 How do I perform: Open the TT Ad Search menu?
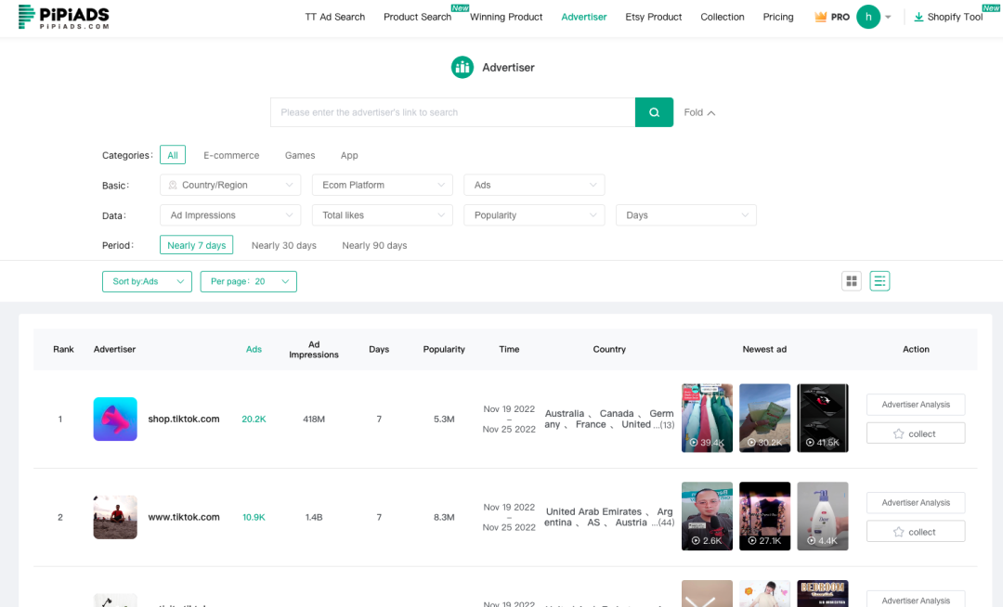point(334,17)
